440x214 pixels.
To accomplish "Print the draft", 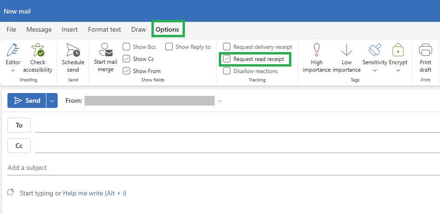I will point(426,58).
